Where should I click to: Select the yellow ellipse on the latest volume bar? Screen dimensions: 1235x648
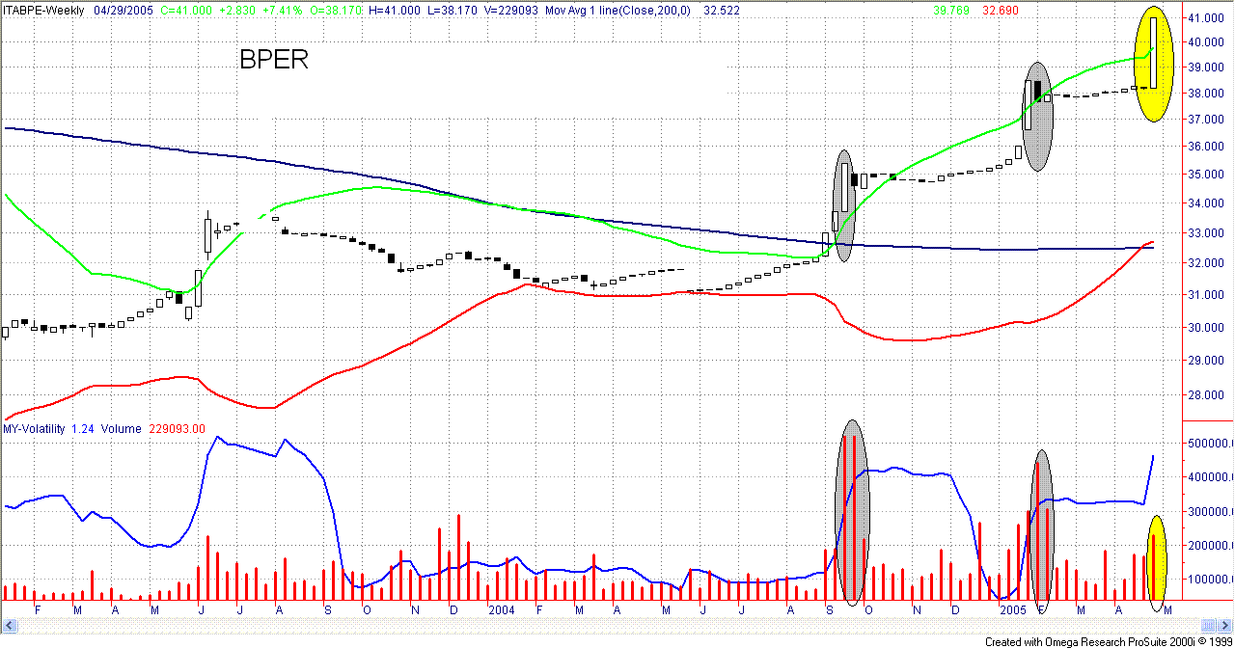[1157, 557]
